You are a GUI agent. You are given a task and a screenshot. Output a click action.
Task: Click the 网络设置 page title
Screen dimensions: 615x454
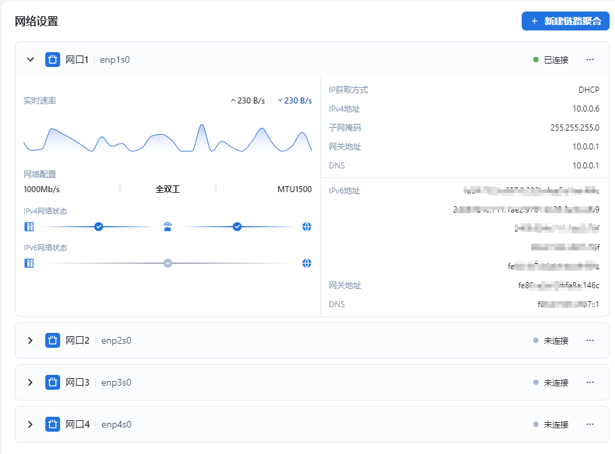tap(36, 21)
